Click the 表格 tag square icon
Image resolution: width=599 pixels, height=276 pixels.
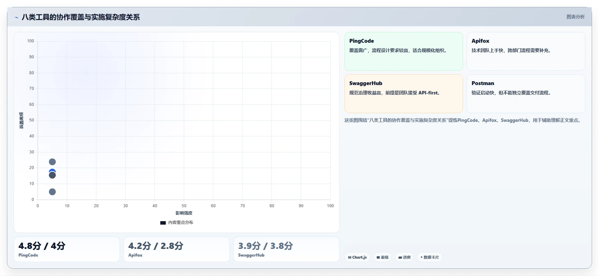(x=378, y=257)
